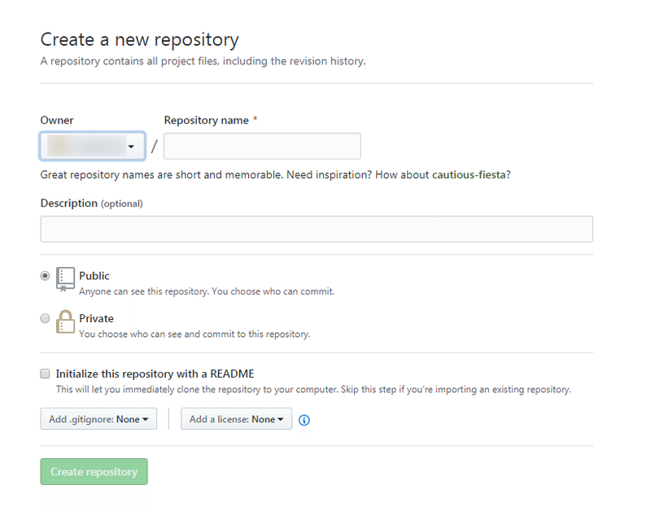Click the Create repository button

(x=94, y=472)
